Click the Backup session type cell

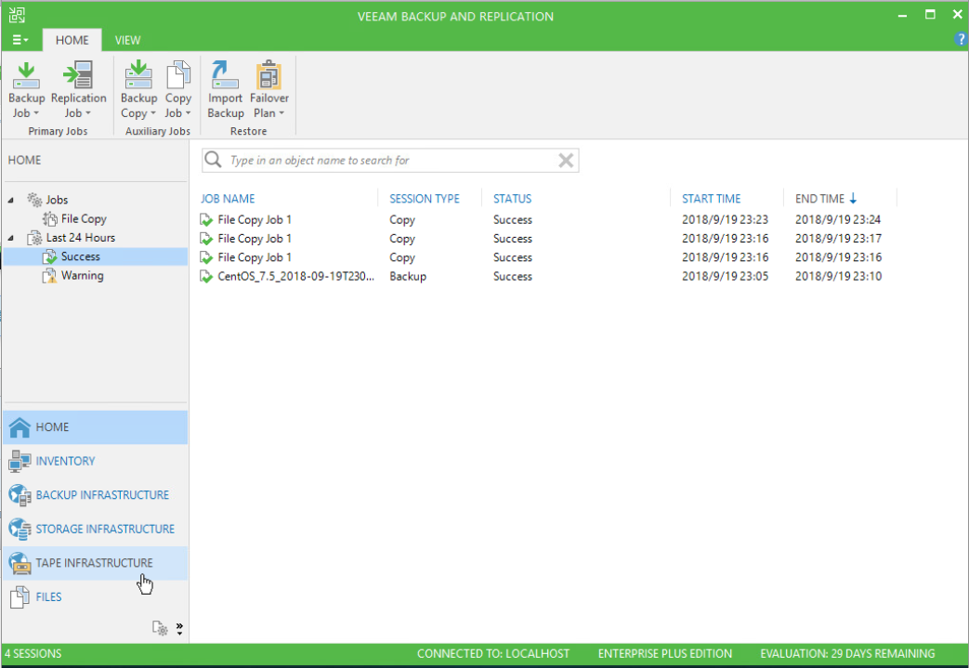(x=408, y=276)
